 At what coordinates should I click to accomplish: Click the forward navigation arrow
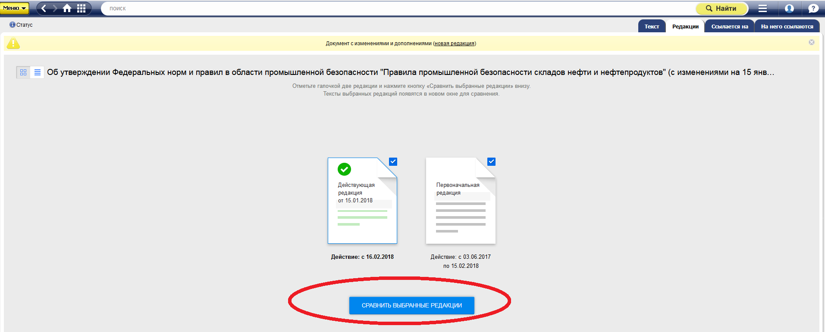tap(55, 8)
